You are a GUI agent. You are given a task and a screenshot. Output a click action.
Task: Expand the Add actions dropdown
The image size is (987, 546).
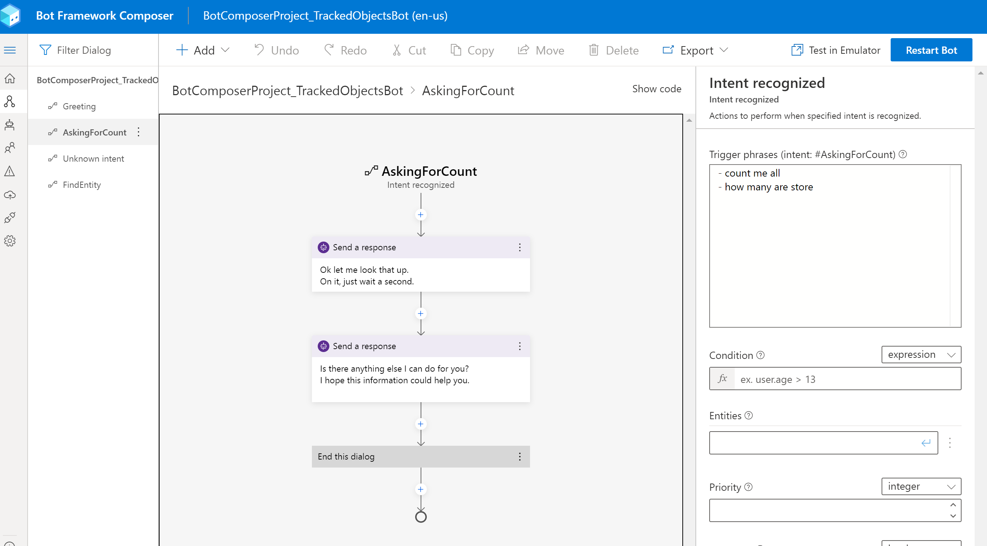pyautogui.click(x=226, y=50)
